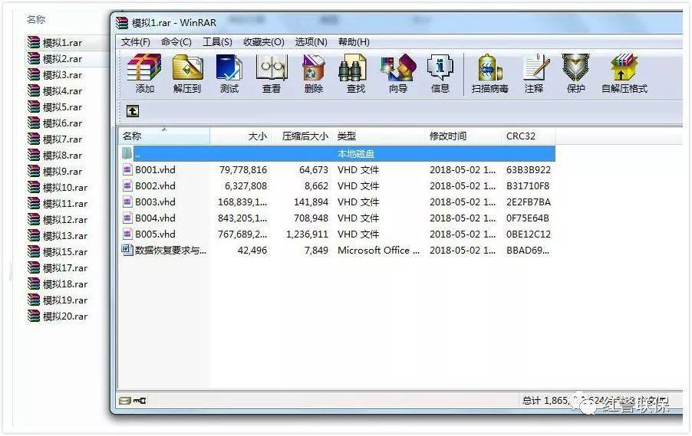Image resolution: width=692 pixels, height=436 pixels.
Task: Click the 添加 (Add) toolbar icon
Action: 144,74
